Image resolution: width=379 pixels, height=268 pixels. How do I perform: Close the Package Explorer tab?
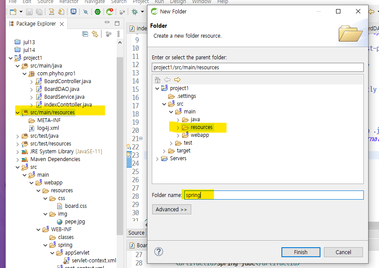point(62,24)
